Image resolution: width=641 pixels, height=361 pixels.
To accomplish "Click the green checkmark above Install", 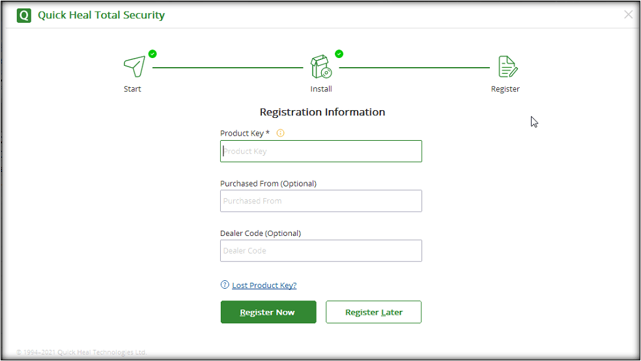I will 339,53.
